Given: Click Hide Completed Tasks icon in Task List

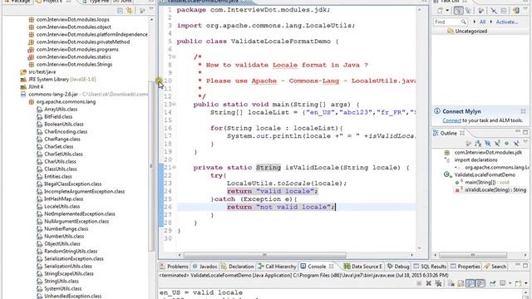Looking at the screenshot, I should point(493,11).
